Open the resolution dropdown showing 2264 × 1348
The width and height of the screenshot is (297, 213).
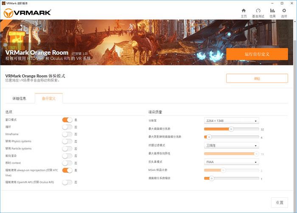(x=232, y=121)
